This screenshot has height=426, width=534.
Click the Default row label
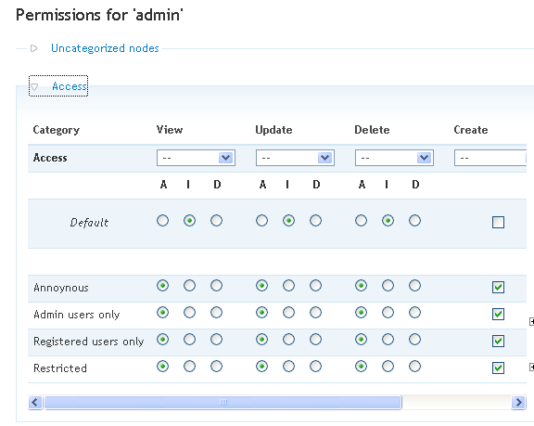point(89,223)
